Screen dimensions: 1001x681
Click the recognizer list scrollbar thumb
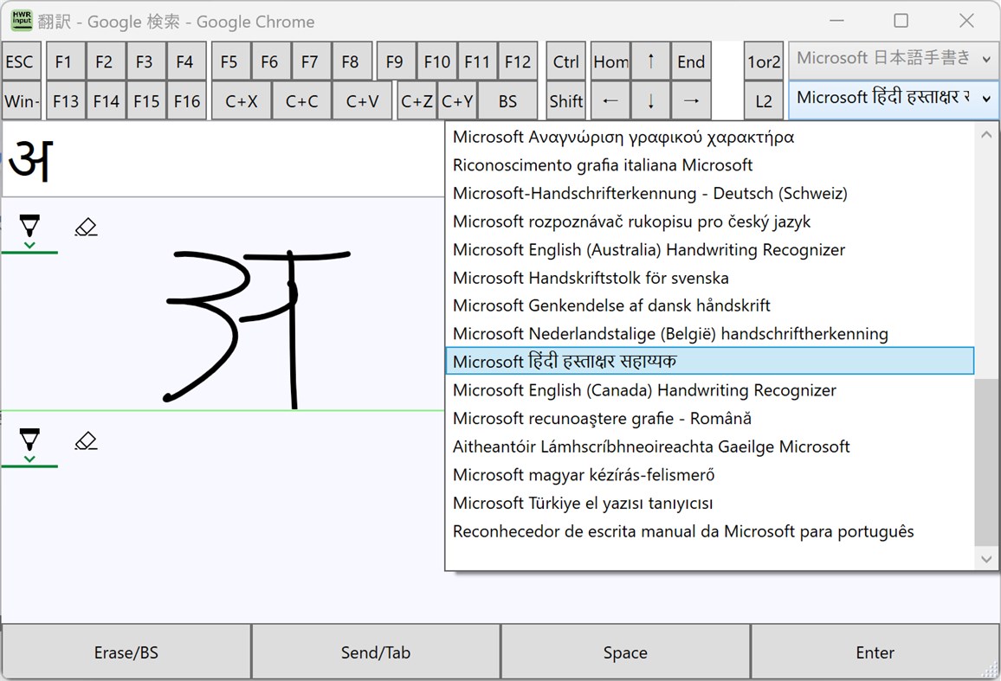click(x=986, y=462)
